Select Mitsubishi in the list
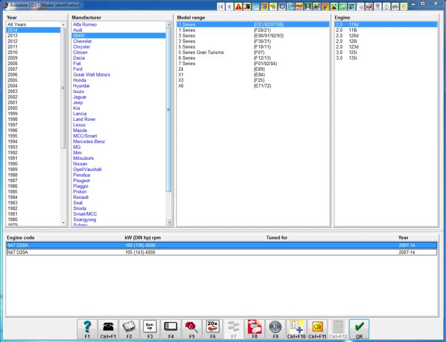The image size is (446, 342). point(84,158)
